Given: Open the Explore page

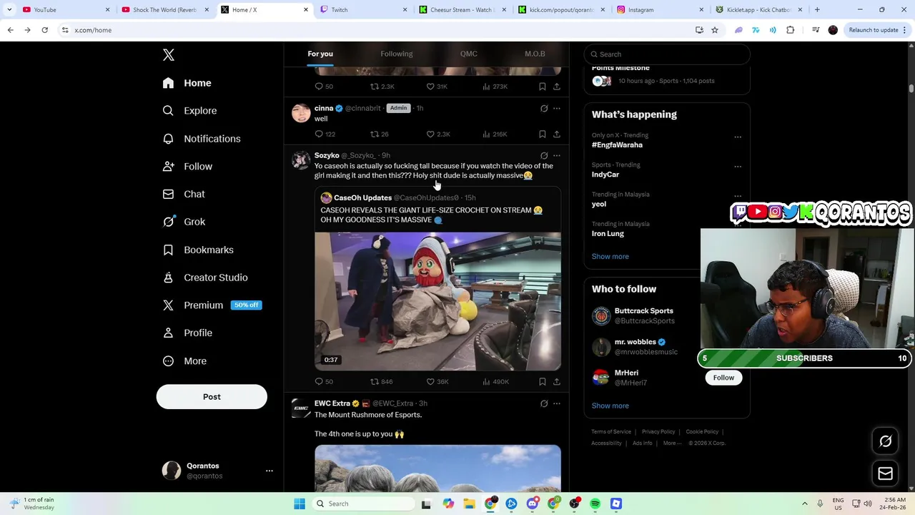Looking at the screenshot, I should coord(189,111).
